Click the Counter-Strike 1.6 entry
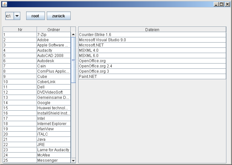The height and width of the screenshot is (165, 232). (x=152, y=35)
